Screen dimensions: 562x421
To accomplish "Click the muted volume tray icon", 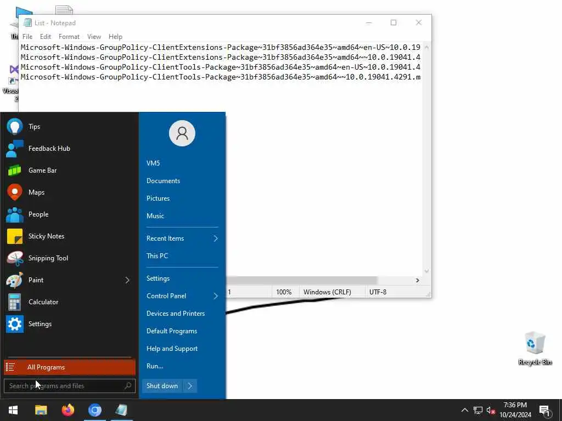I will pos(491,410).
